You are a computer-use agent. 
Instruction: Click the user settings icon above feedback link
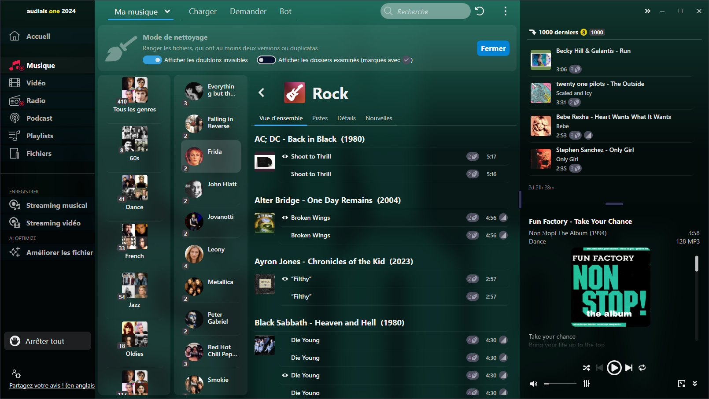tap(16, 374)
